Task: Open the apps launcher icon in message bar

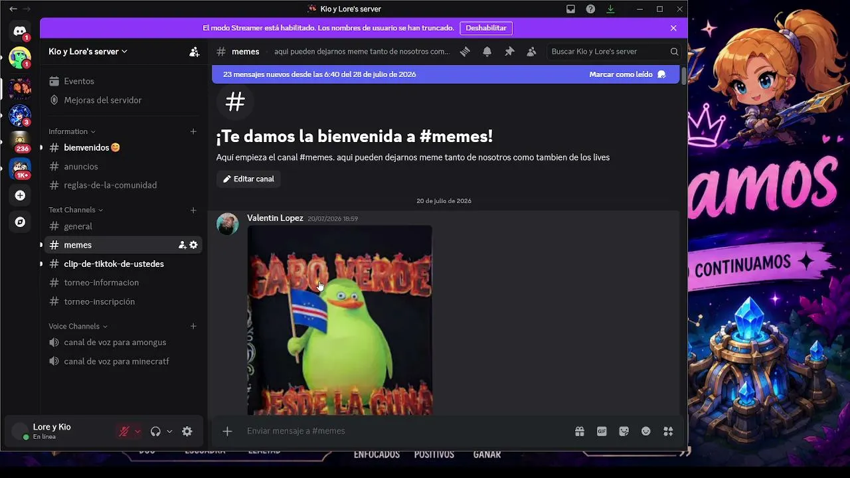Action: point(668,432)
